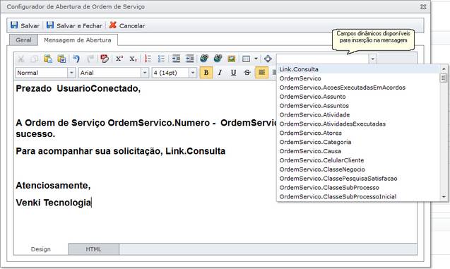Toggle Italic formatting

point(220,73)
